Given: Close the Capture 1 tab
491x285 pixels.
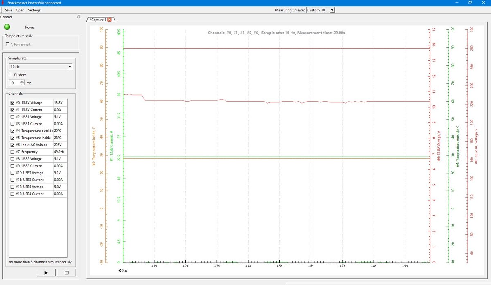Looking at the screenshot, I should 109,20.
